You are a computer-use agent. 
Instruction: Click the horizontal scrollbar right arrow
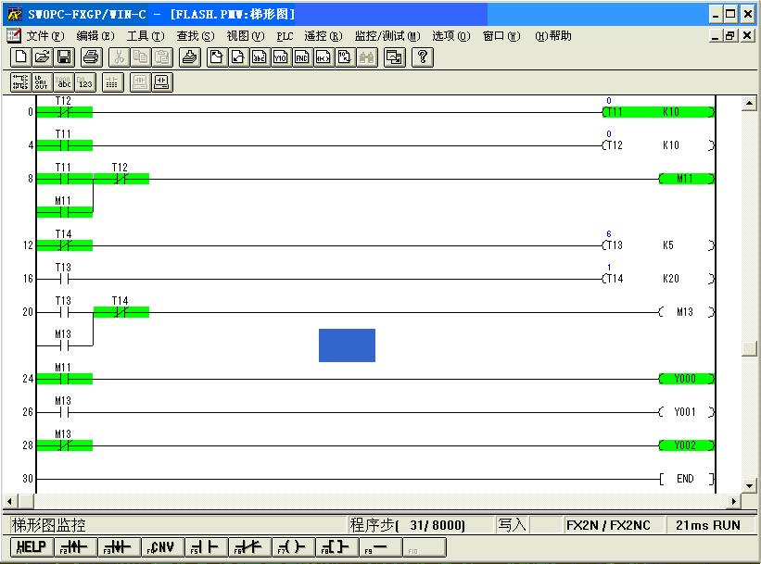pos(735,501)
